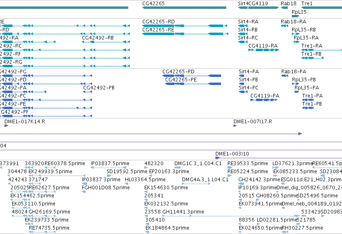Click EST RE39533.5prime

point(229,168)
